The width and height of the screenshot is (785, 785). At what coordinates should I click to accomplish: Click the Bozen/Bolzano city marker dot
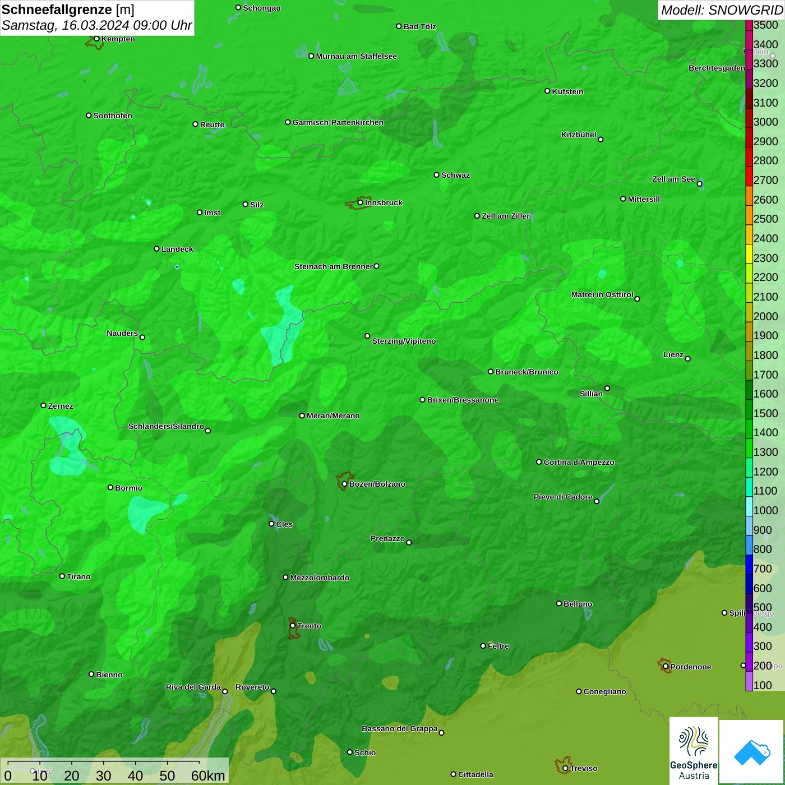tap(344, 484)
